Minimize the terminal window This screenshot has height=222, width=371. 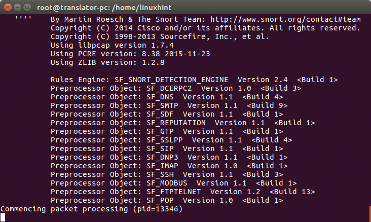click(x=17, y=7)
